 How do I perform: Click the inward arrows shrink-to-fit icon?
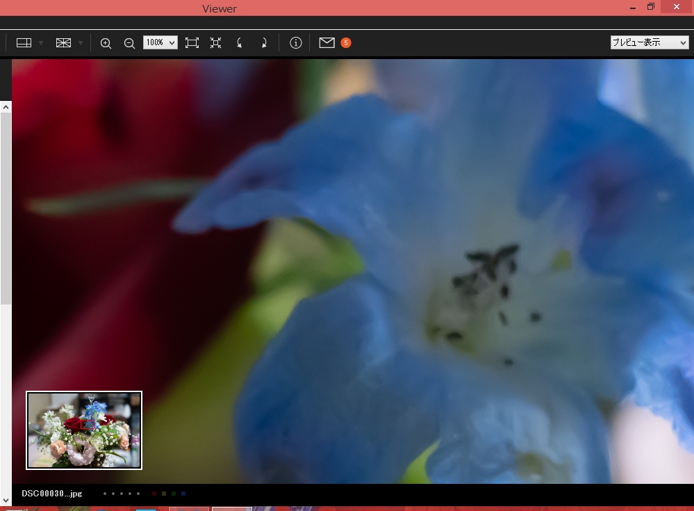(215, 43)
